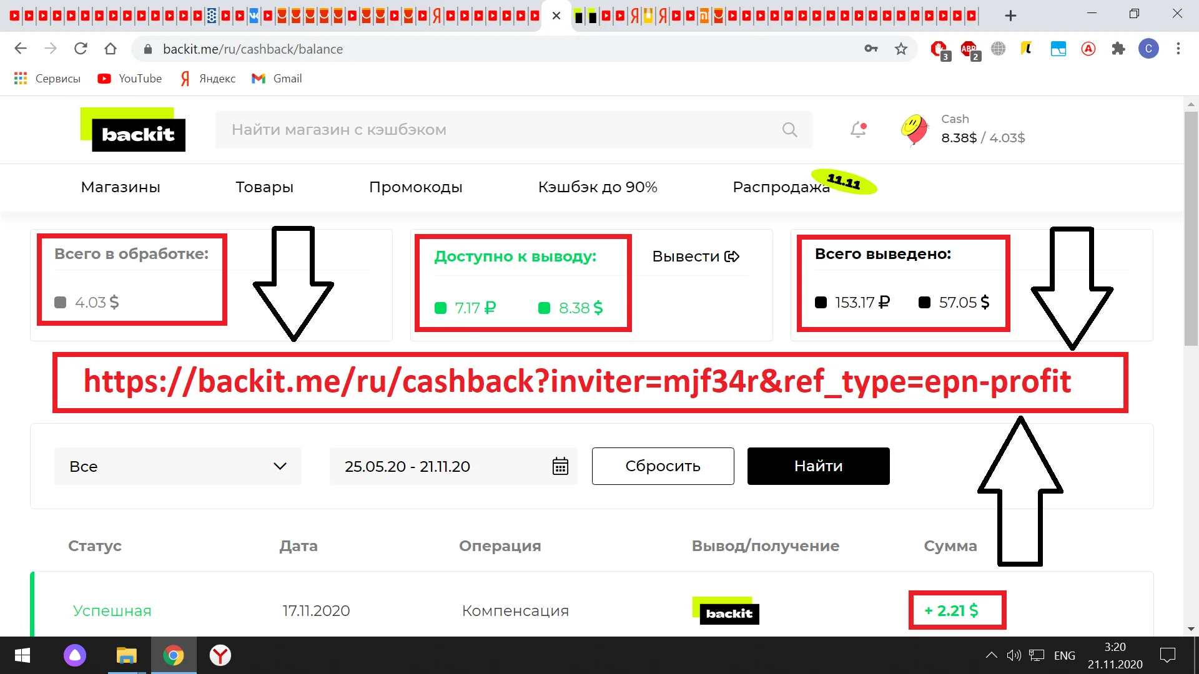1199x674 pixels.
Task: Reload the page with refresh icon
Action: click(81, 49)
